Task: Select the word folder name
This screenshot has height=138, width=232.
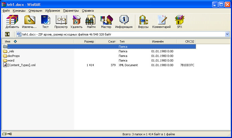Action: (x=11, y=60)
